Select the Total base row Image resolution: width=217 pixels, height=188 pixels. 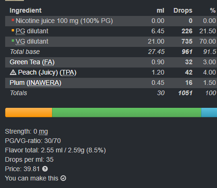[x=111, y=52]
